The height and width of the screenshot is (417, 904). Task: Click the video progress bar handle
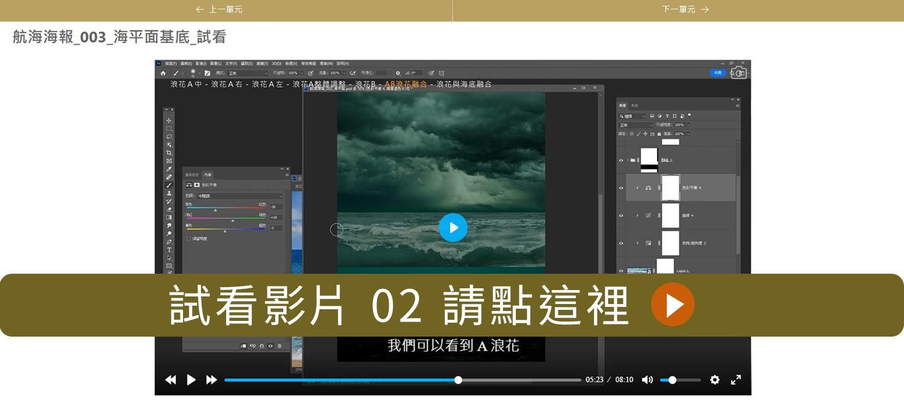tap(458, 380)
